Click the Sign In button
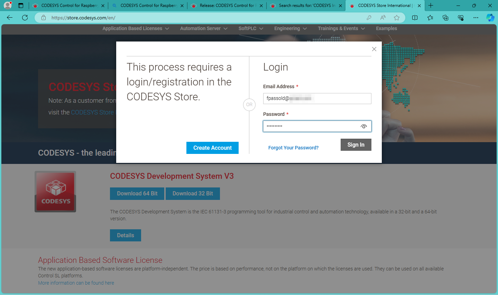Screen dimensions: 498x295 (x=356, y=145)
